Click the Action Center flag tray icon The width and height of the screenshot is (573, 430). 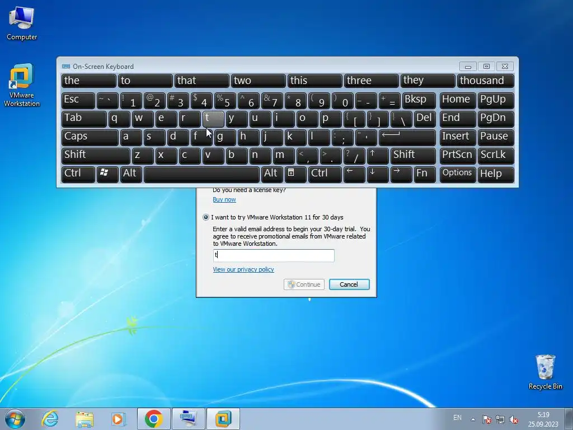tap(486, 419)
